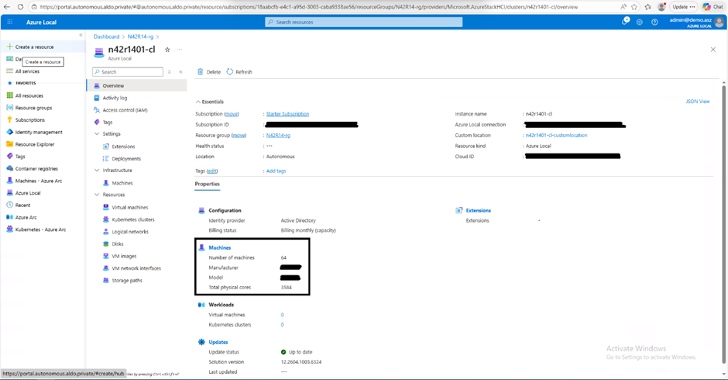
Task: Open the Extensions properties heading link
Action: pos(478,211)
